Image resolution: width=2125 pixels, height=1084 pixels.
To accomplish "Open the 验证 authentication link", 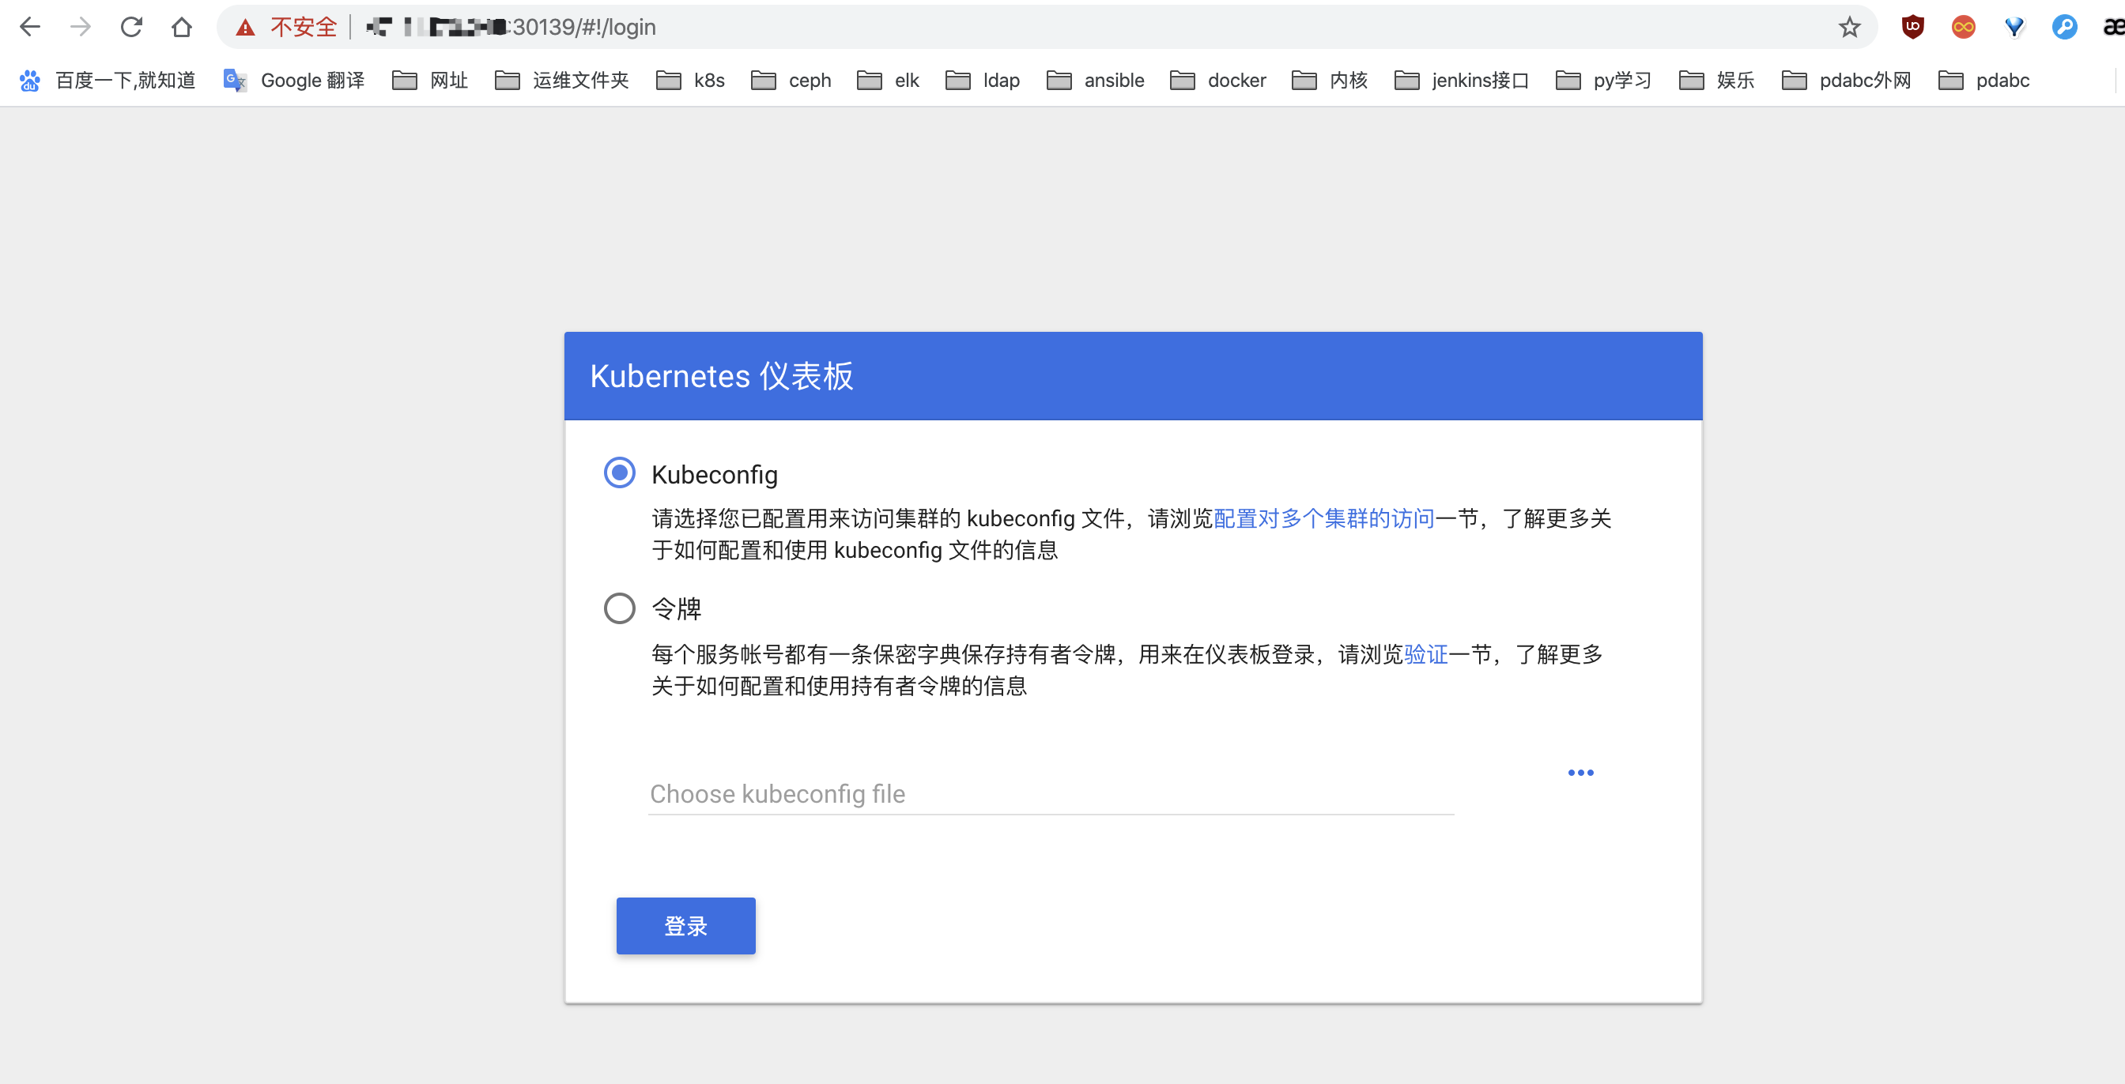I will pos(1425,654).
